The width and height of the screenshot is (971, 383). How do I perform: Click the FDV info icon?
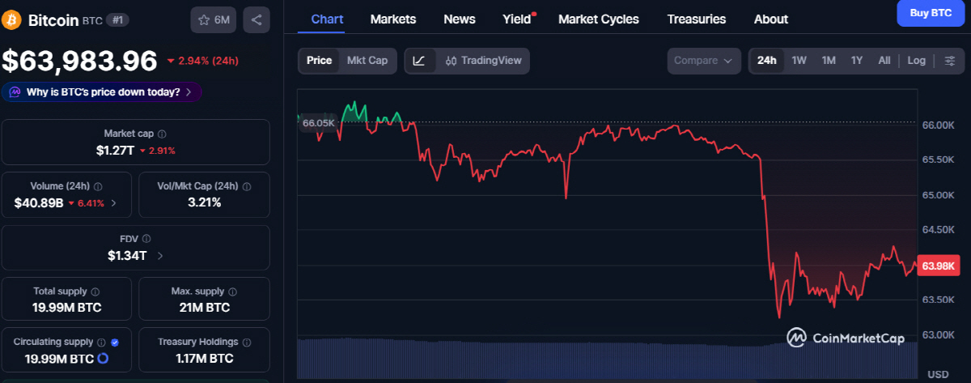[146, 239]
